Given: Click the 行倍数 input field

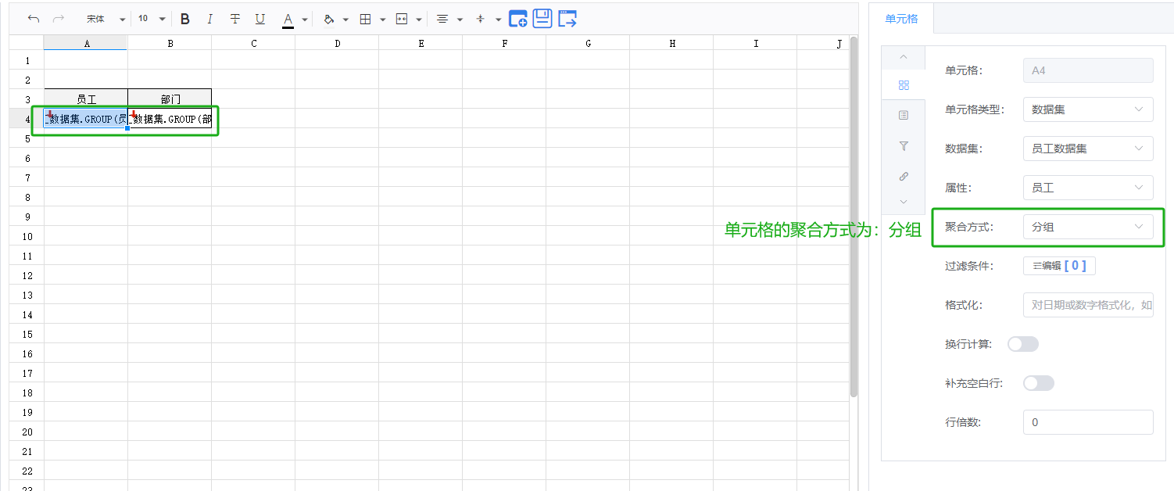Looking at the screenshot, I should [1088, 422].
